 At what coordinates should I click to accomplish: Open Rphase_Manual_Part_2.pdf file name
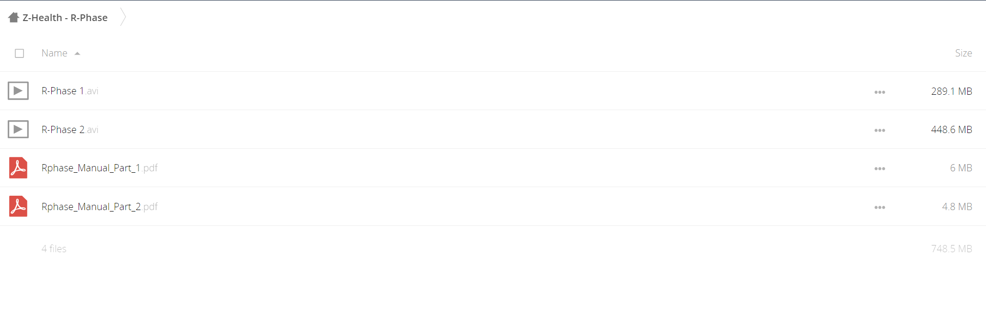click(100, 207)
